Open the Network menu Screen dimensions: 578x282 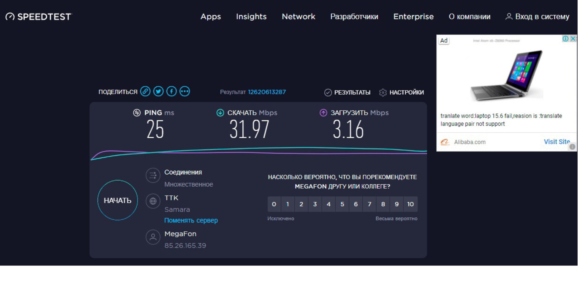[x=299, y=17]
